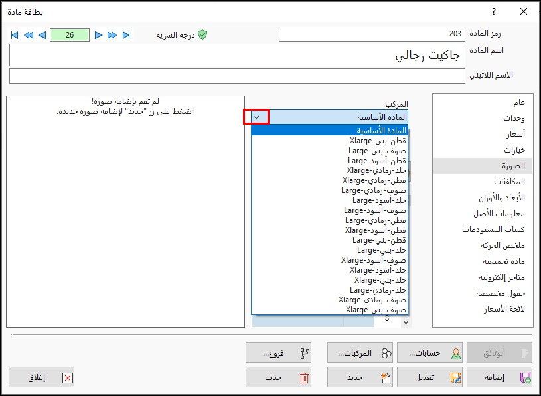
Task: Click the حسابات... button
Action: click(429, 353)
